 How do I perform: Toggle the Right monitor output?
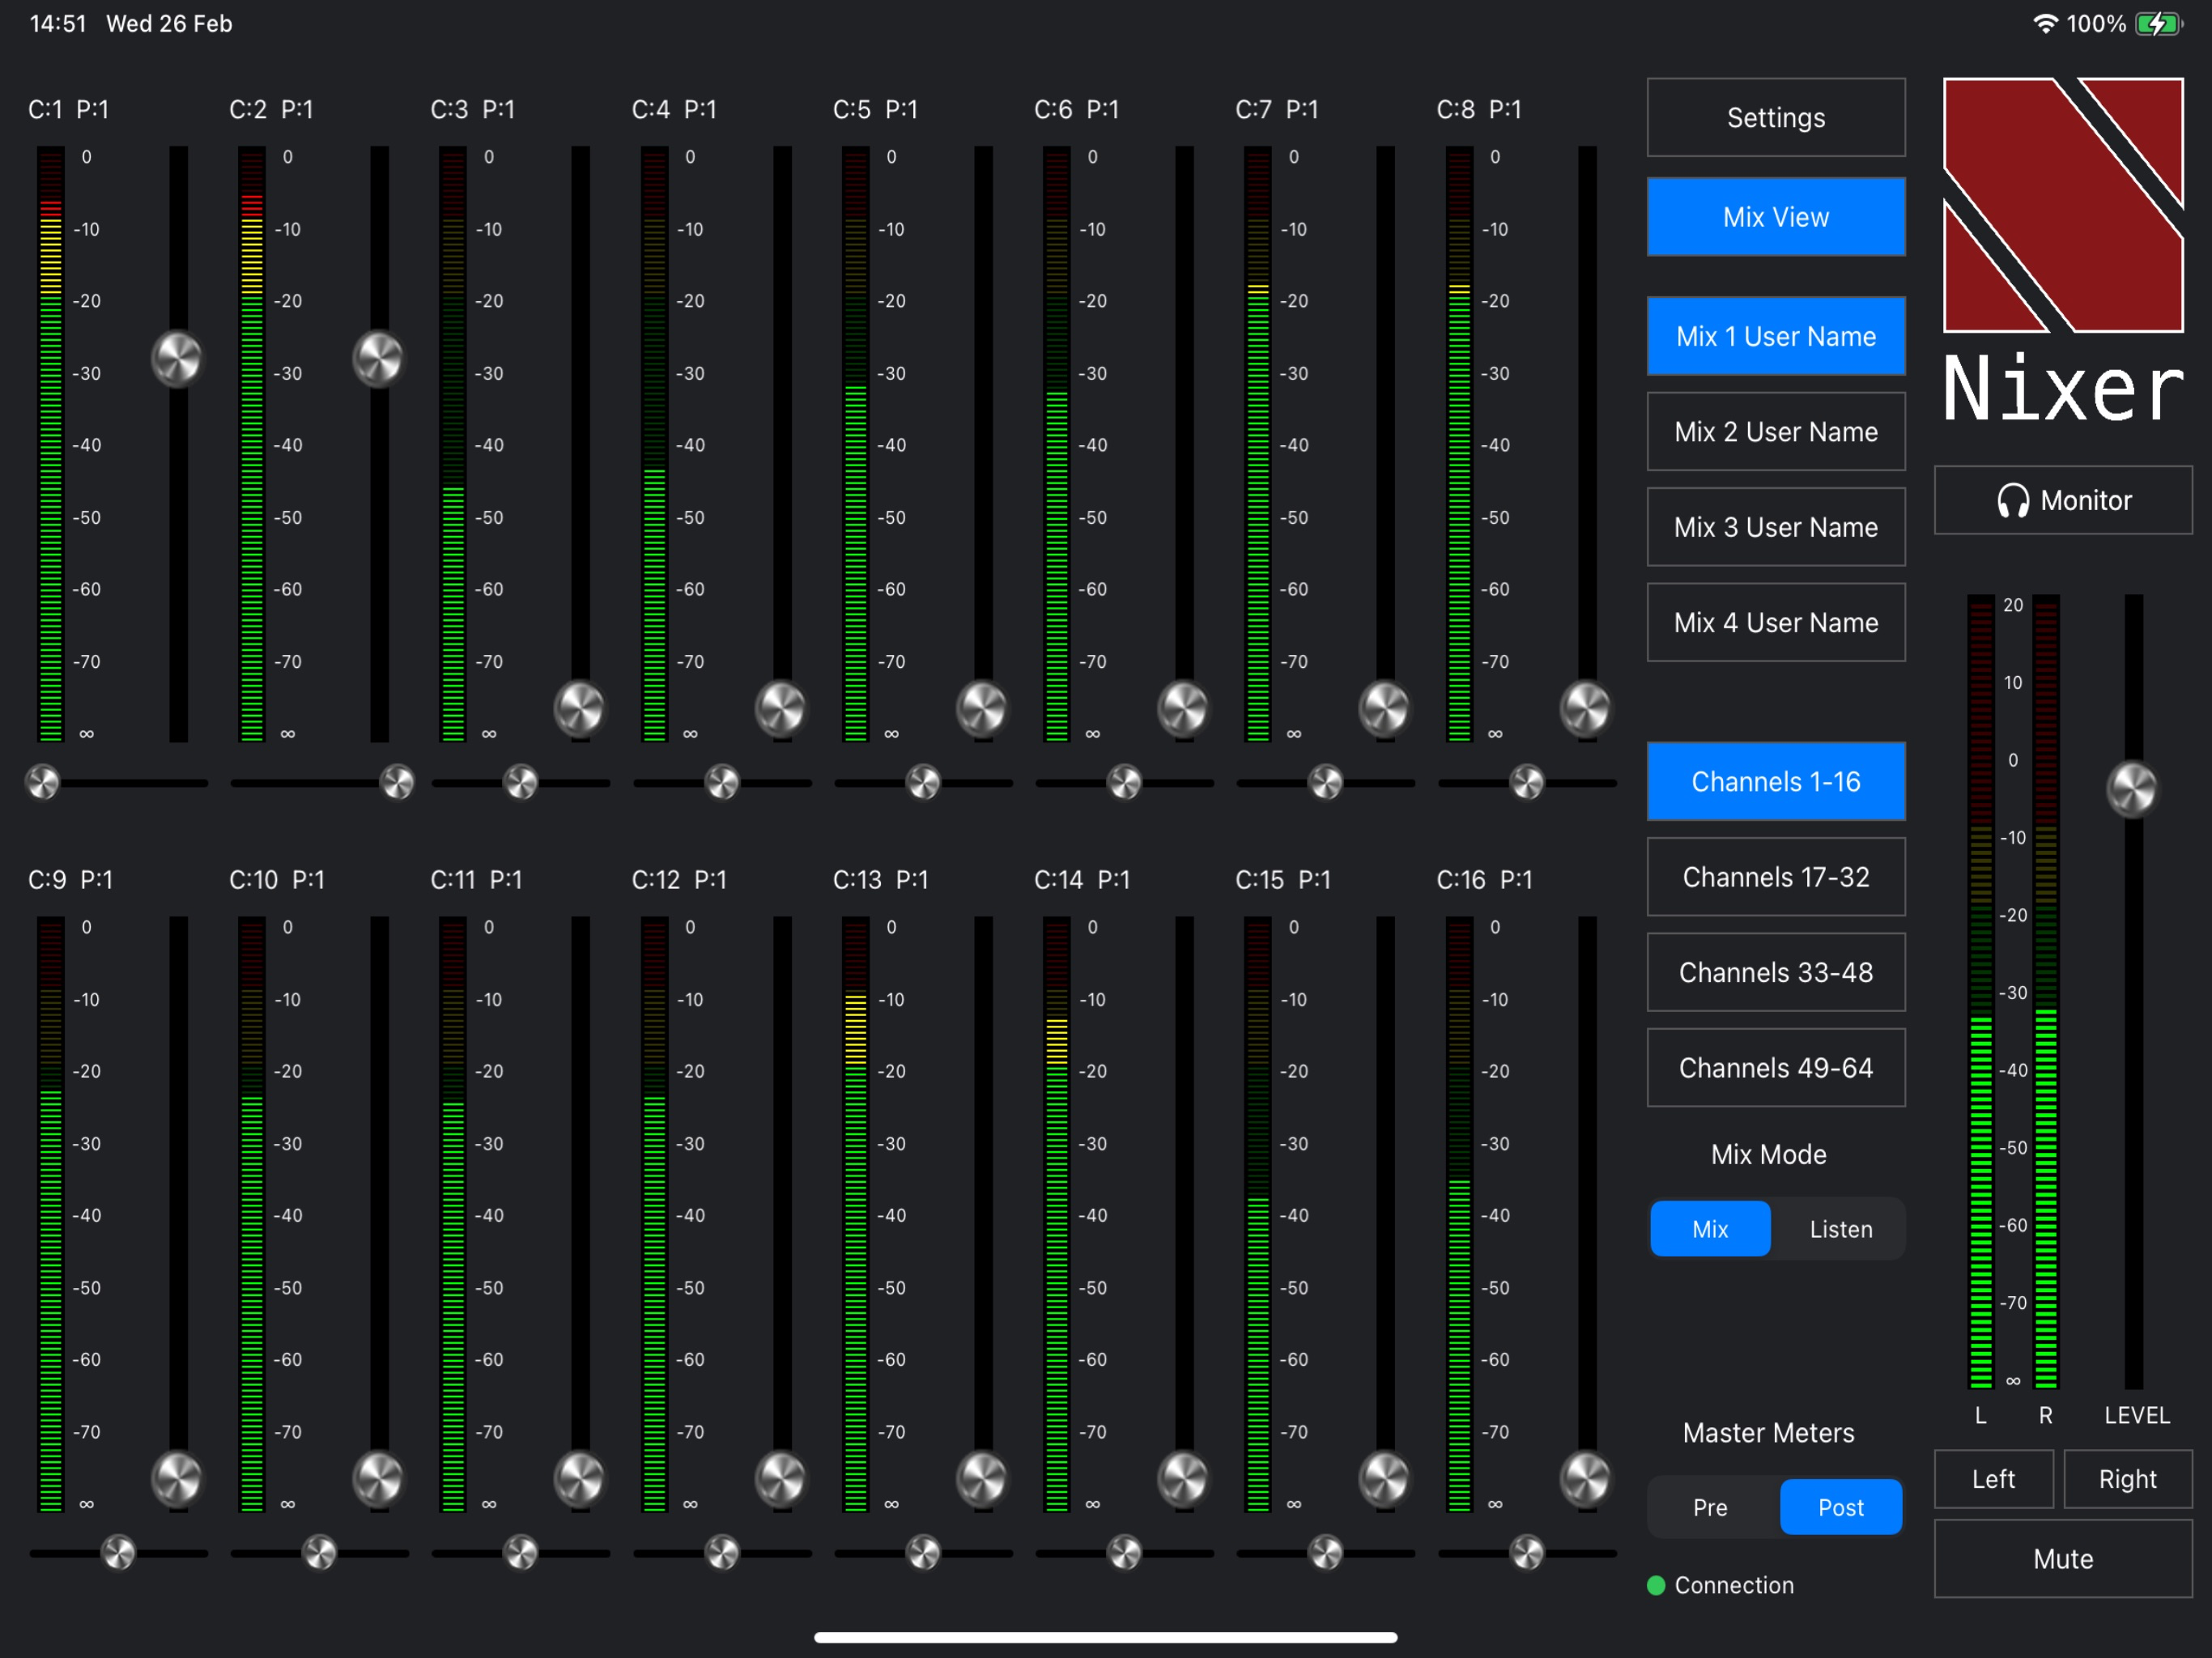click(2127, 1478)
